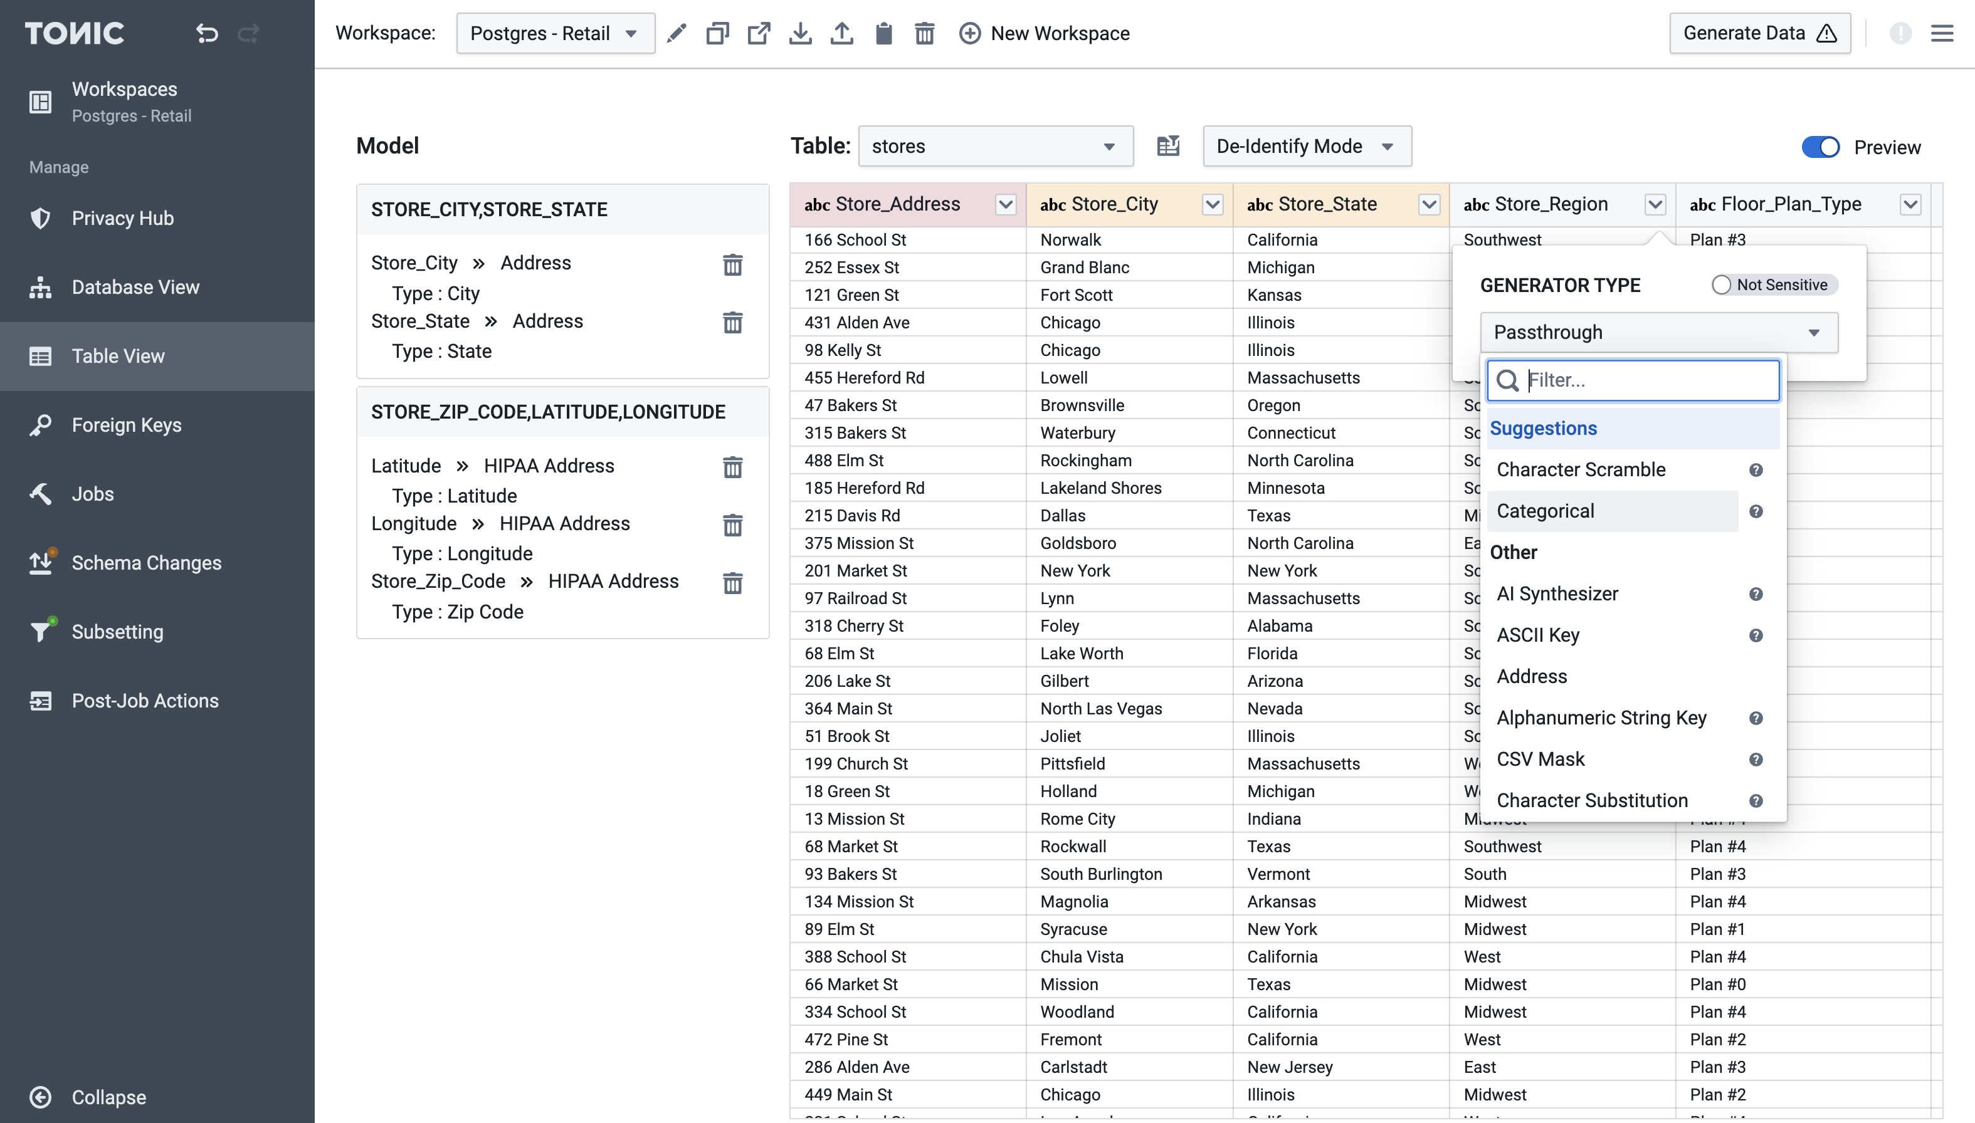Click the delete workspace trash icon

pyautogui.click(x=924, y=33)
